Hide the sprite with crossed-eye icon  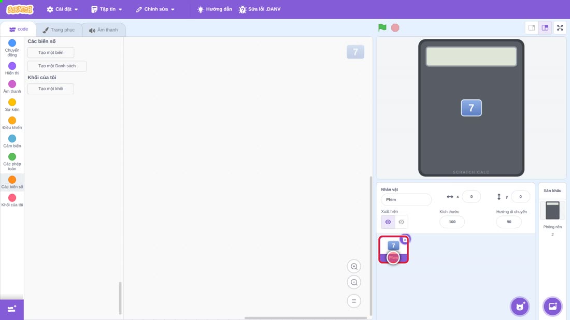click(x=401, y=222)
